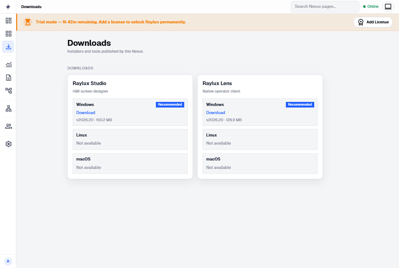Click the hourglass icon in trial banner
The width and height of the screenshot is (399, 268).
[x=28, y=22]
